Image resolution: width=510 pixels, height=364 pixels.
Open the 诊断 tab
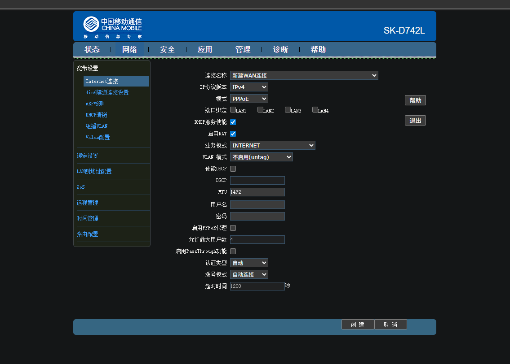coord(280,50)
